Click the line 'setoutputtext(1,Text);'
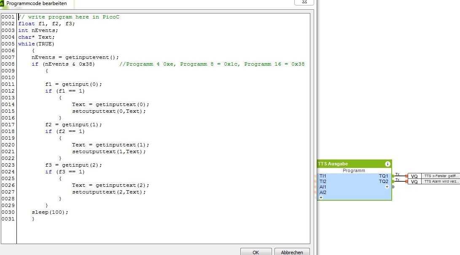The image size is (460, 255). coord(109,151)
